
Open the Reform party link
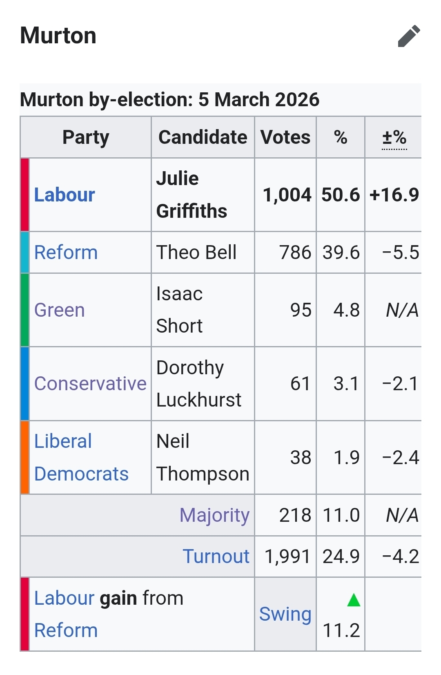(66, 253)
